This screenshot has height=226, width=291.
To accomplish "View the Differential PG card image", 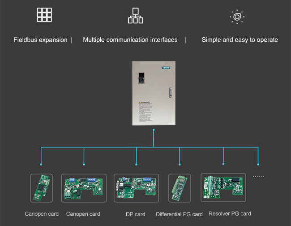I will point(179,188).
